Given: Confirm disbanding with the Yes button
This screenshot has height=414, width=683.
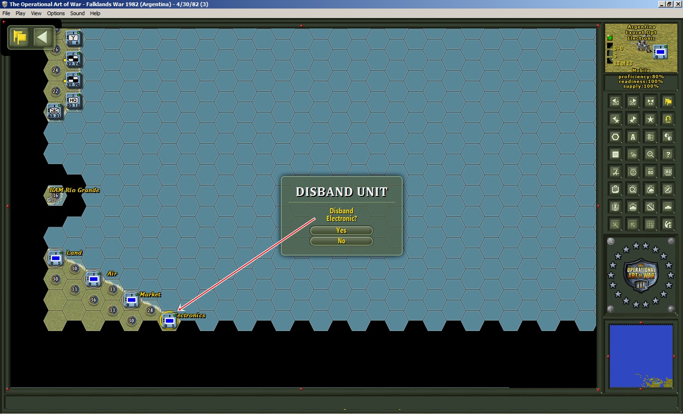Looking at the screenshot, I should 341,230.
